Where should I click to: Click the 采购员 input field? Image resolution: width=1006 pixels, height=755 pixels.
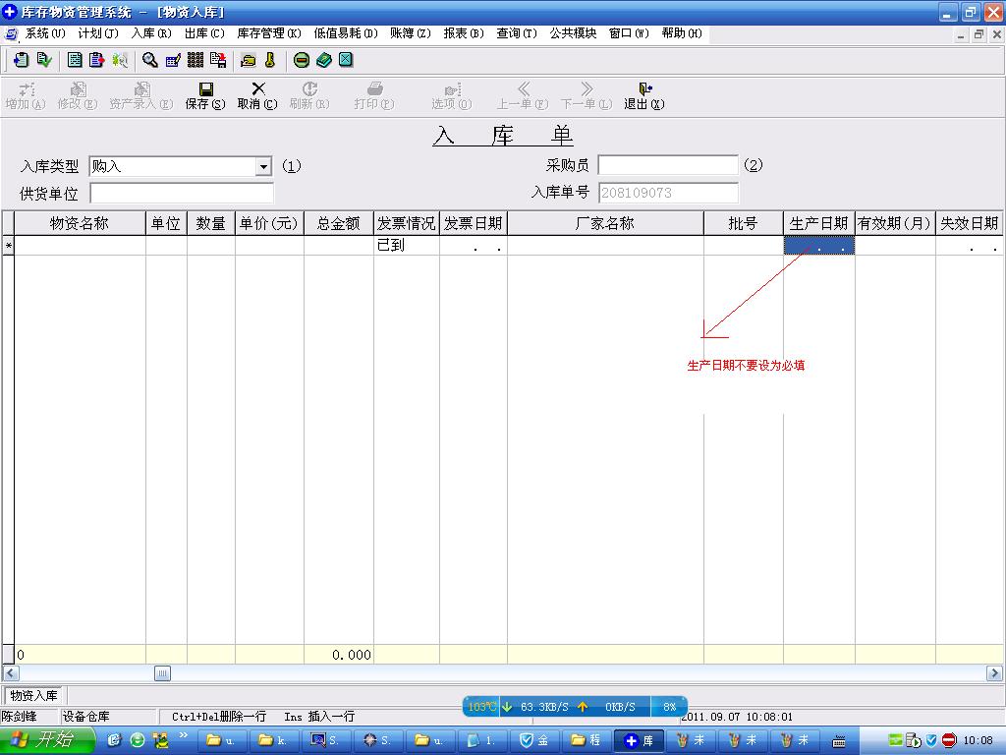tap(668, 165)
